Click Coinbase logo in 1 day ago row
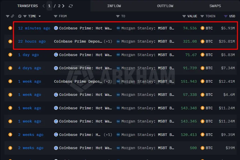240x160 pixels. click(56, 55)
